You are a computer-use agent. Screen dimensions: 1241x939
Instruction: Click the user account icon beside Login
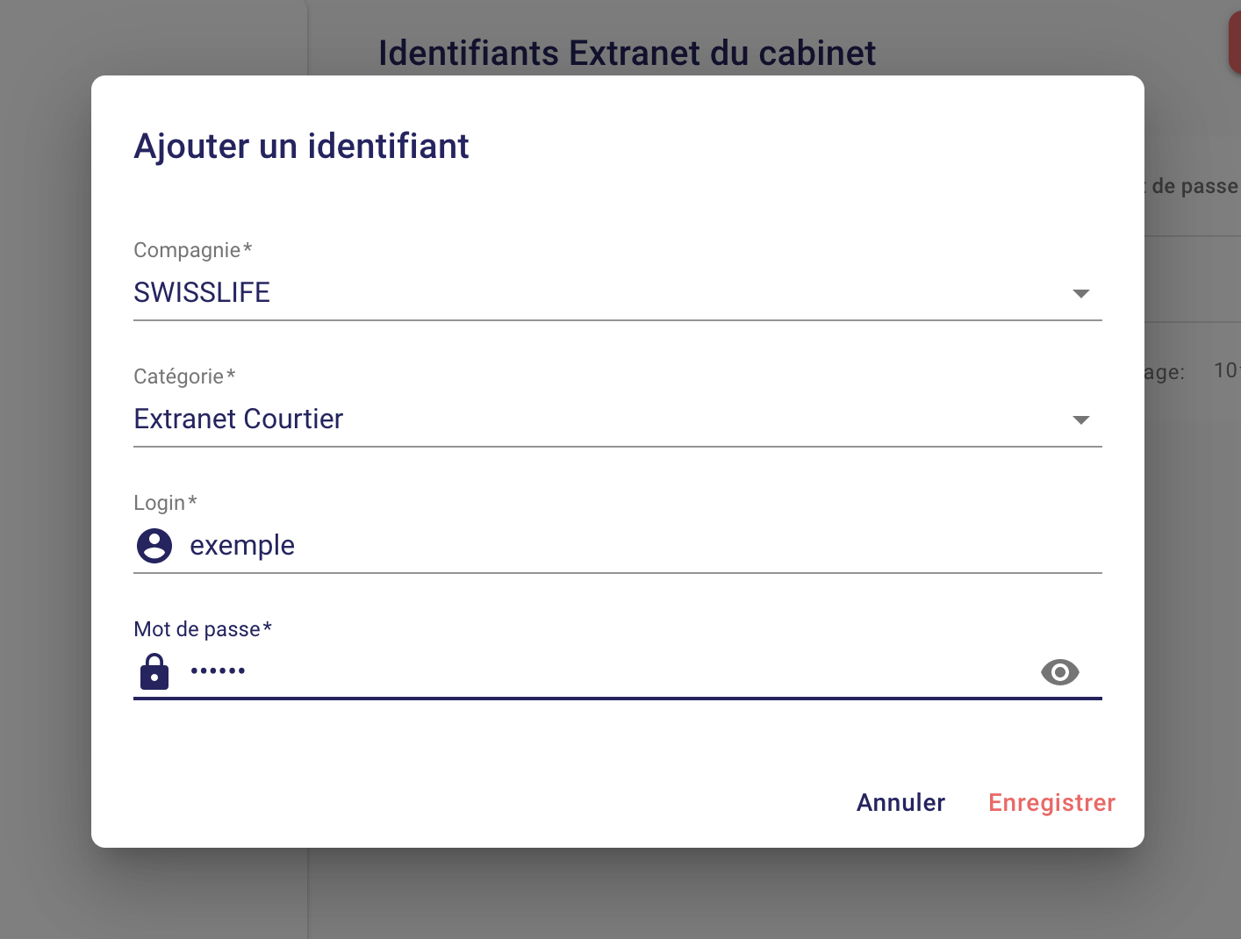154,546
